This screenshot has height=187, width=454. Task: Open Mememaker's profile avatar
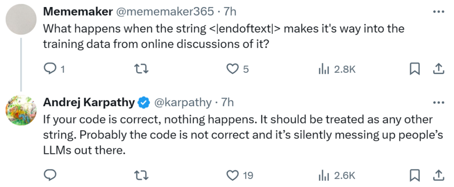[20, 20]
